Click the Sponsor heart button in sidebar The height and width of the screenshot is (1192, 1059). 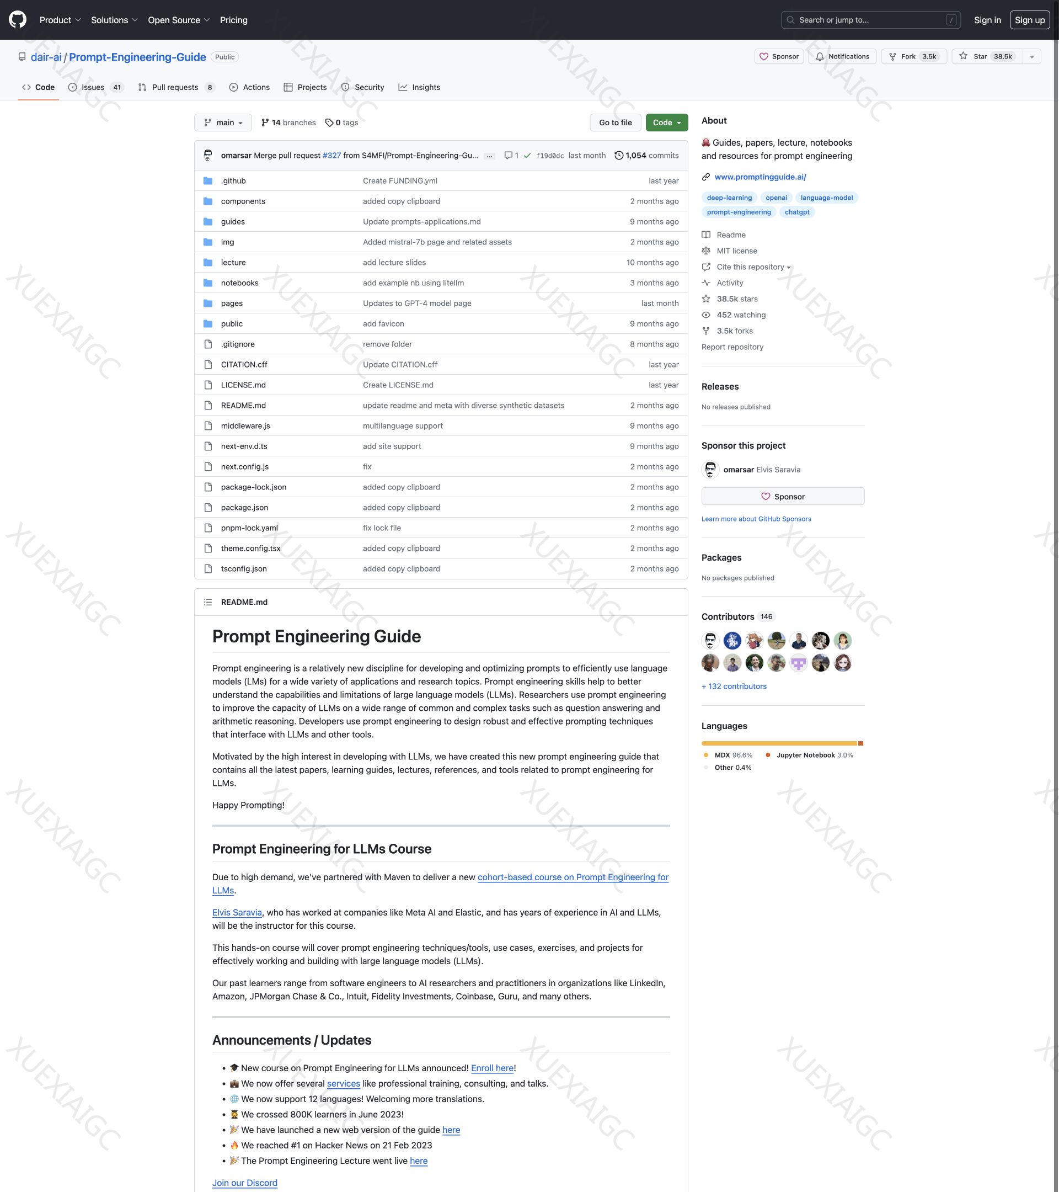click(782, 496)
